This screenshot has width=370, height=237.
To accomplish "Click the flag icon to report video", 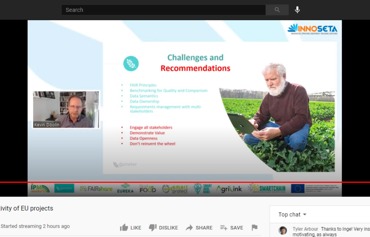I will pyautogui.click(x=254, y=228).
